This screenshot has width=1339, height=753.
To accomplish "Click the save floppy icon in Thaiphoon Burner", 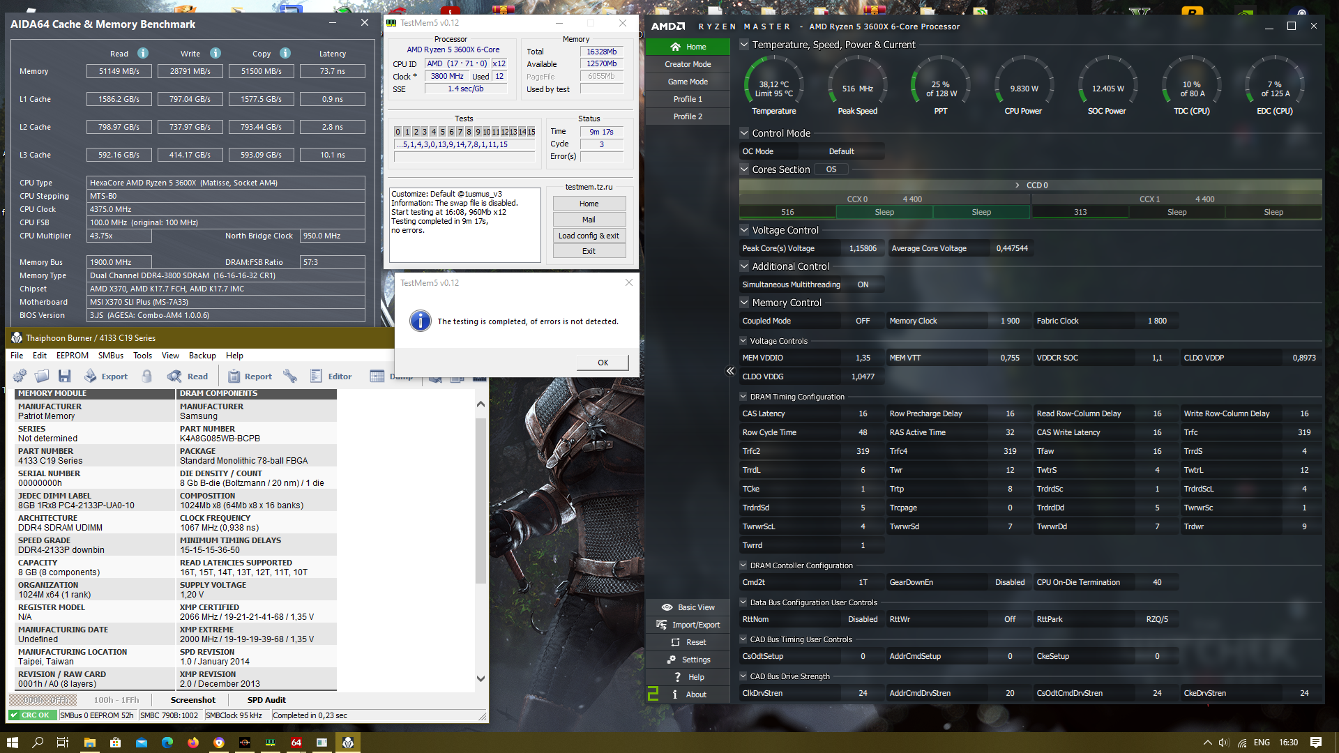I will coord(65,376).
